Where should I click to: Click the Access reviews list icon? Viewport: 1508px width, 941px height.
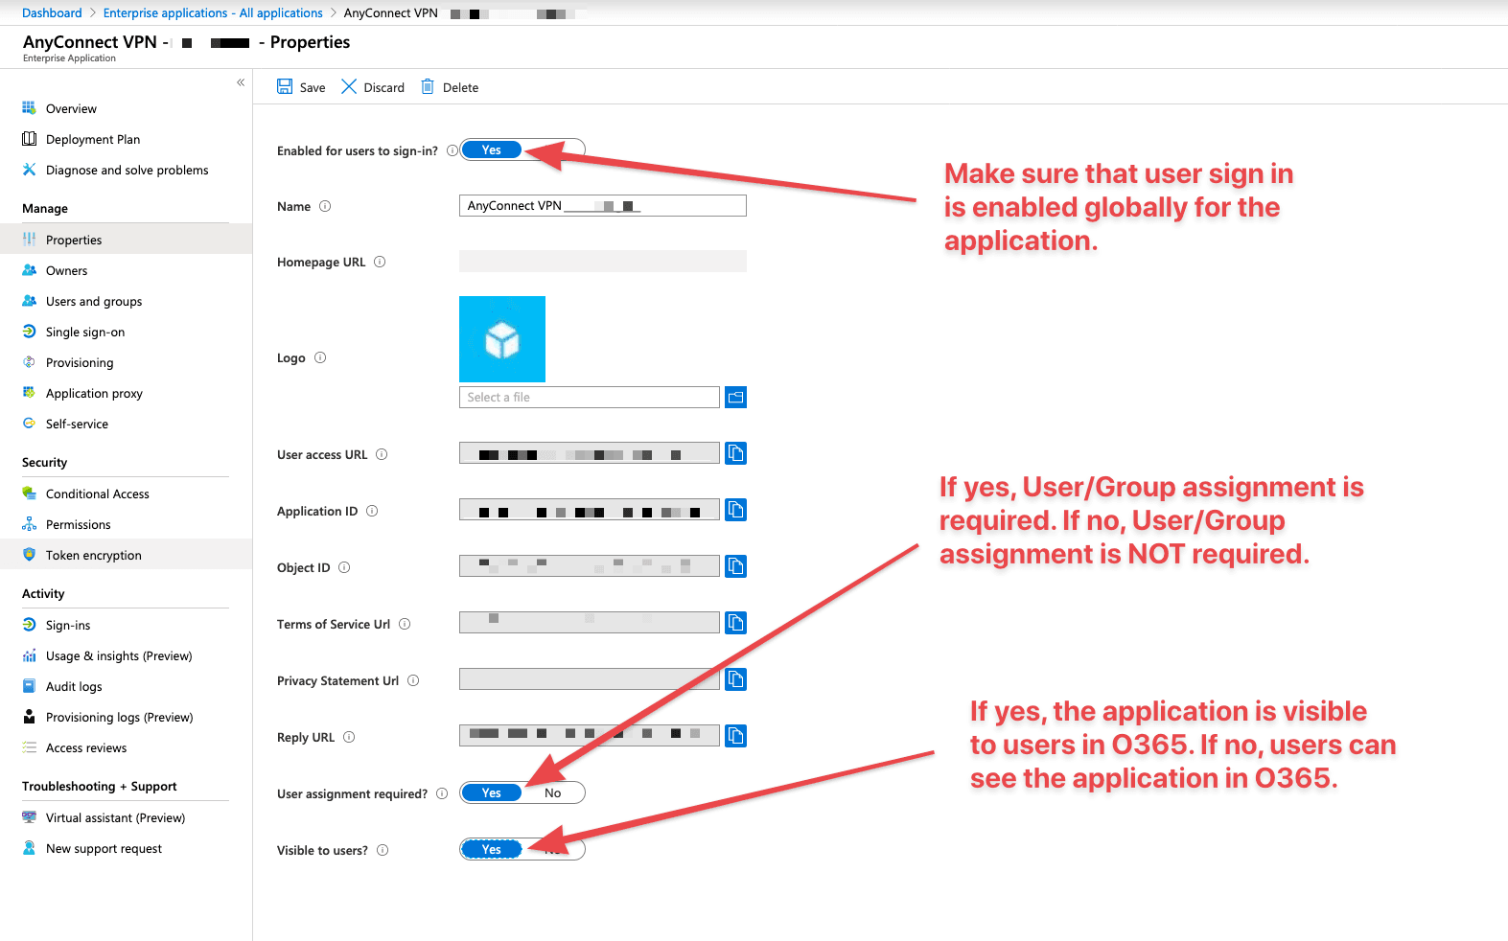coord(29,747)
